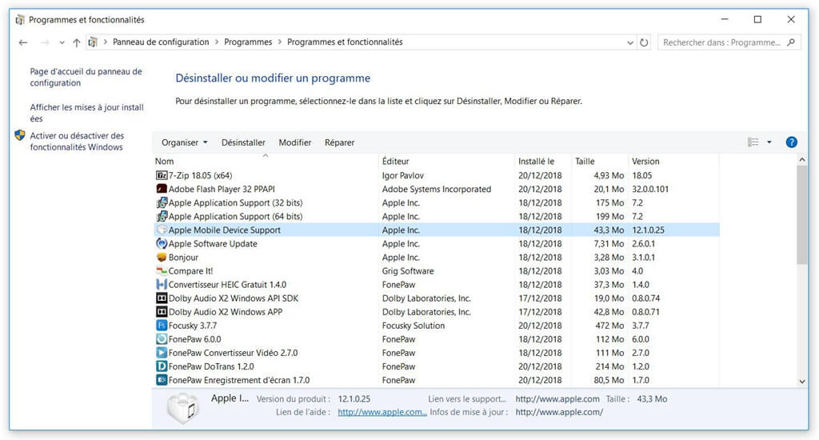This screenshot has width=819, height=440.
Task: Select the 7-Zip 18.05 (x64) entry
Action: click(x=200, y=175)
